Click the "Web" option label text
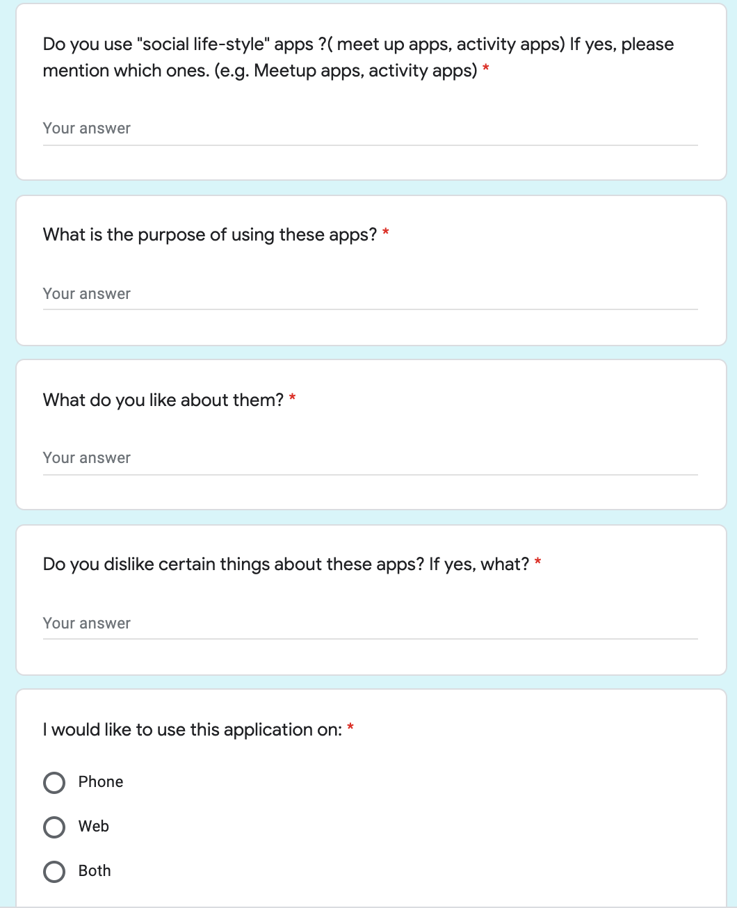The width and height of the screenshot is (737, 908). coord(94,827)
